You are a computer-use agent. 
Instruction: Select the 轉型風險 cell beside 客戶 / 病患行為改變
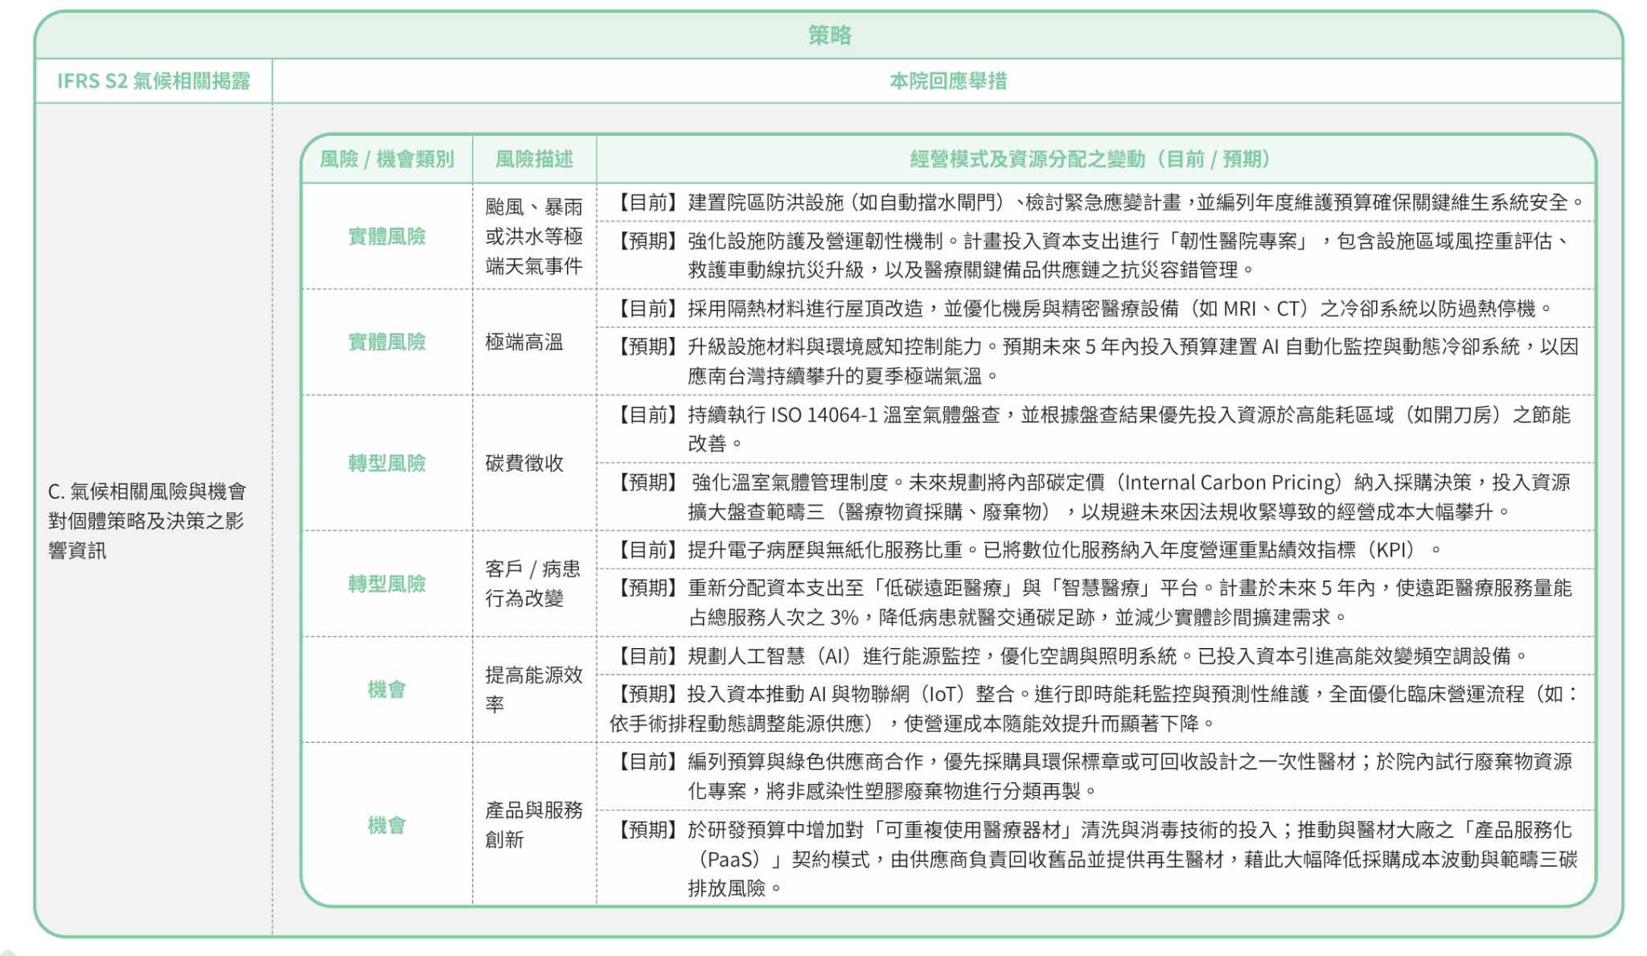click(387, 584)
